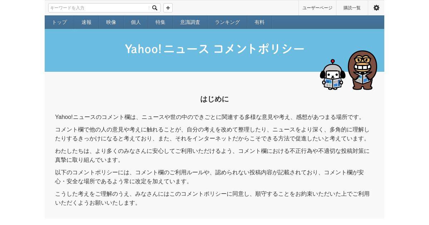Click the paragraph starting こうした考えをご理解のうえ
The image size is (429, 225).
tap(212, 198)
